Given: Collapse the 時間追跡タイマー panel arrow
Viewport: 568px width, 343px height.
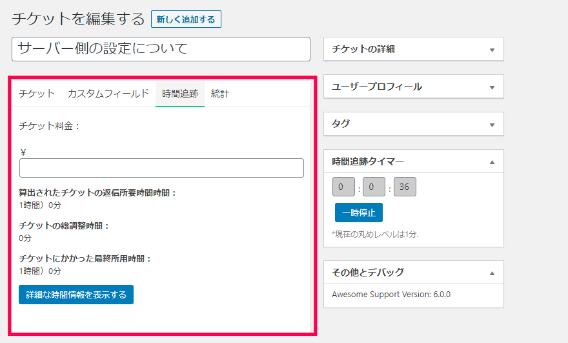Looking at the screenshot, I should click(x=492, y=162).
